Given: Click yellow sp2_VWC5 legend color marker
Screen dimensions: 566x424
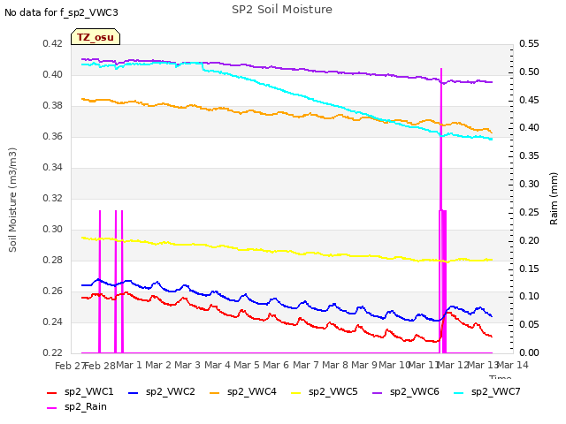Looking at the screenshot, I should point(296,392).
